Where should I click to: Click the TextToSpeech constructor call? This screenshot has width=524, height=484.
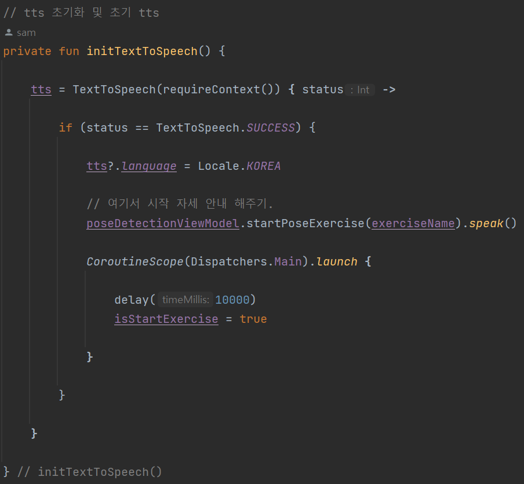[x=114, y=90]
